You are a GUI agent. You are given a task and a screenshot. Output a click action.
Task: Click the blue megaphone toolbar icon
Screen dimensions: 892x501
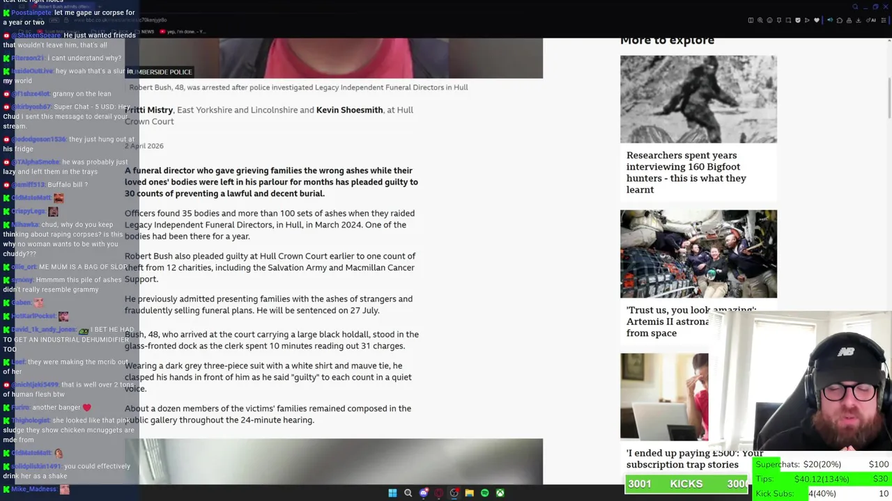830,20
